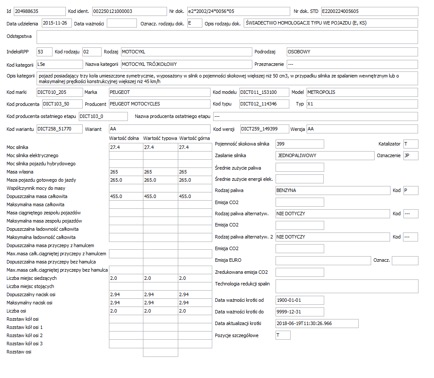Click the Rodzaj field MOTOCYKL
The height and width of the screenshot is (378, 434).
click(186, 52)
